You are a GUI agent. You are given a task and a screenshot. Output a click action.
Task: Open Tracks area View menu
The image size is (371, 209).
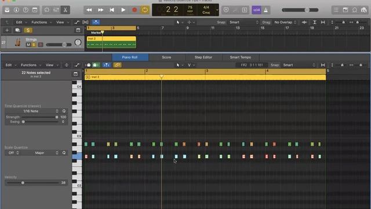(62, 22)
